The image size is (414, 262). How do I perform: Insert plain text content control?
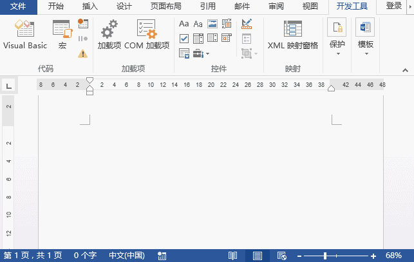click(198, 24)
